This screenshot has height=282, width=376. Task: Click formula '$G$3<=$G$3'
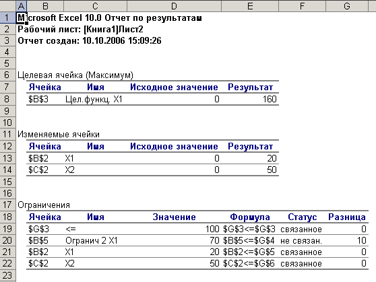(249, 229)
